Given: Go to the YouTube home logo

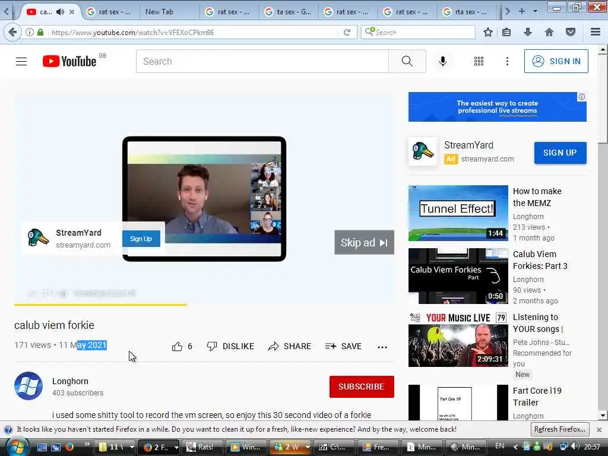Looking at the screenshot, I should click(x=69, y=61).
